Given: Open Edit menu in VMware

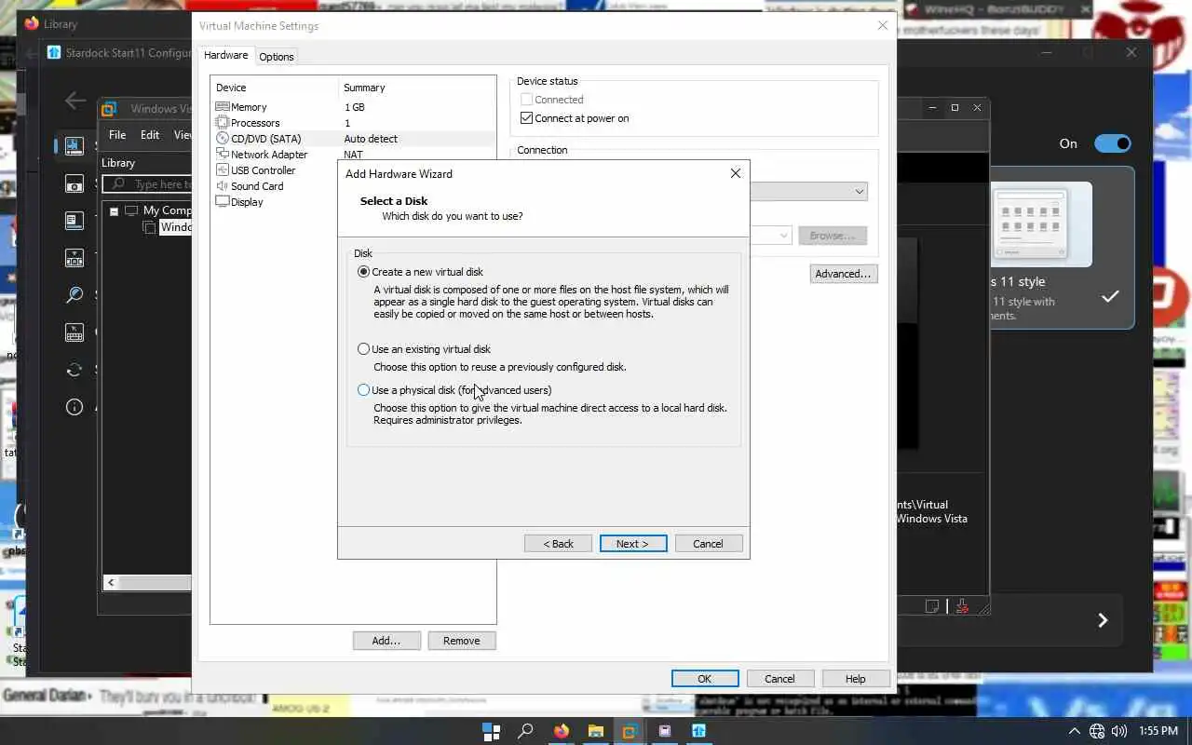Looking at the screenshot, I should click(x=150, y=135).
